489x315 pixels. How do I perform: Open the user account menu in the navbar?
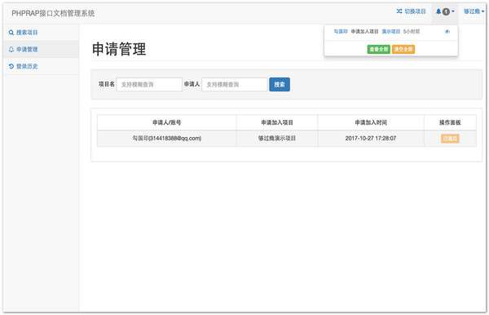[x=474, y=11]
